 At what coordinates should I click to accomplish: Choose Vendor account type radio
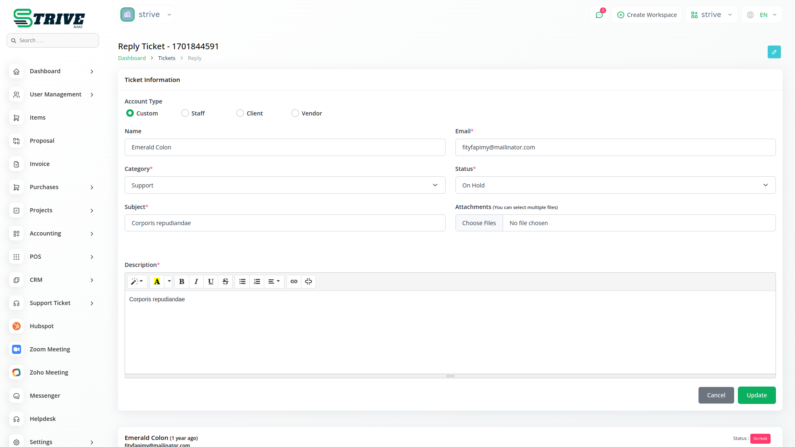click(x=295, y=113)
